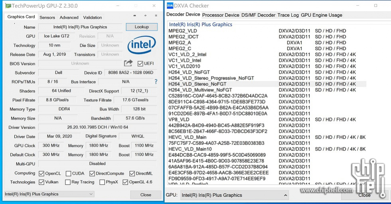This screenshot has height=204, width=391.
Task: Toggle the OpenGL 4.6 checkbox
Action: tap(125, 182)
